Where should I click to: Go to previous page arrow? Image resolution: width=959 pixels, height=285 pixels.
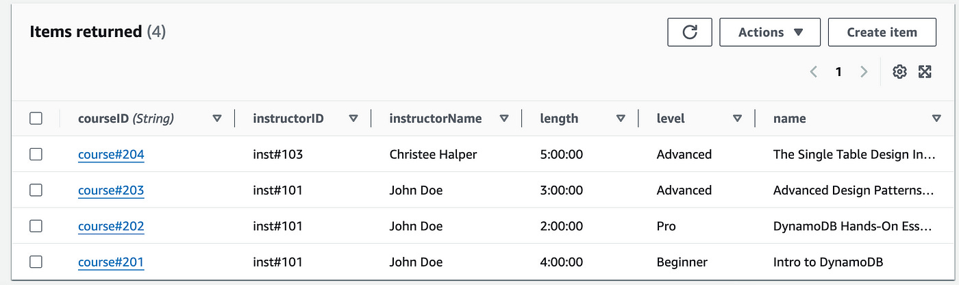pos(814,72)
